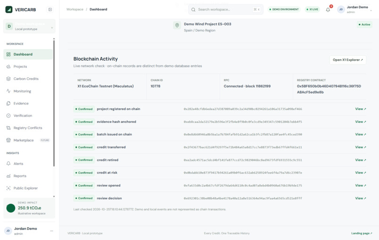Click the X1 LIVE status badge
This screenshot has width=379, height=240.
(312, 9)
